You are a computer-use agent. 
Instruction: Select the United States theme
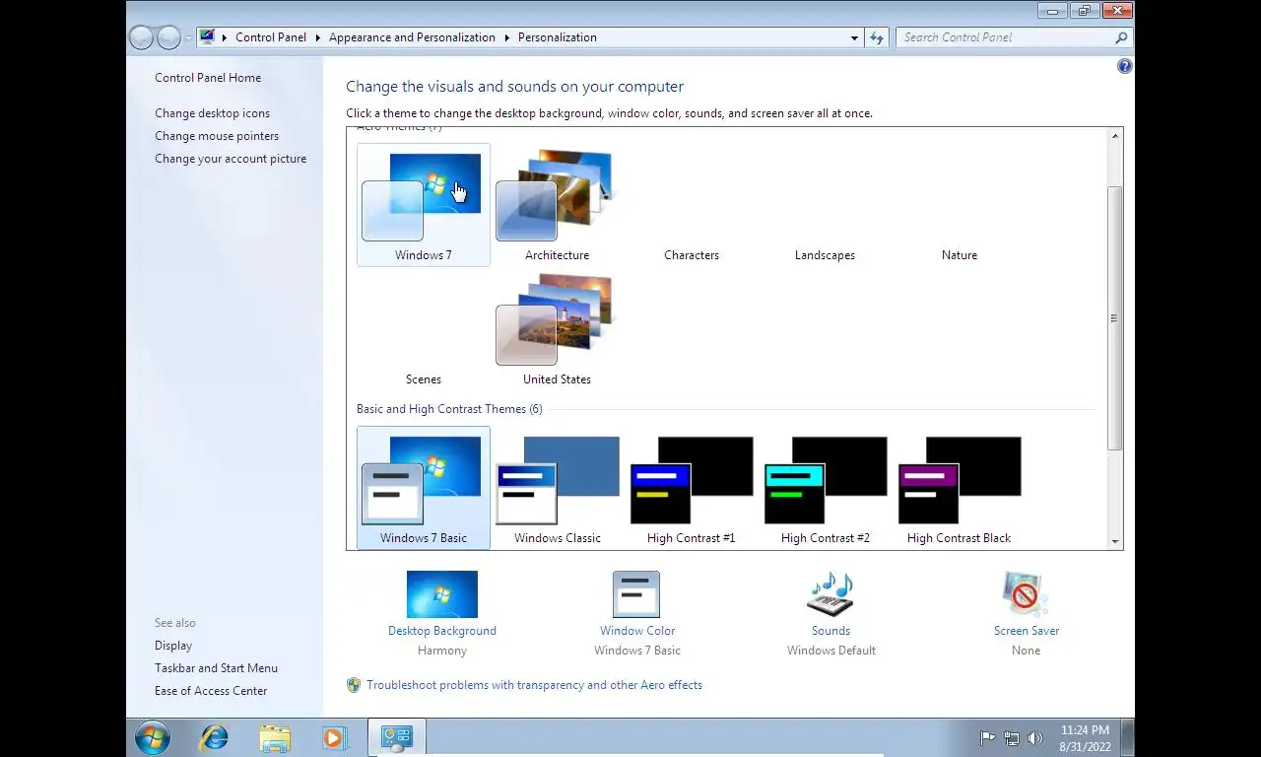point(557,329)
